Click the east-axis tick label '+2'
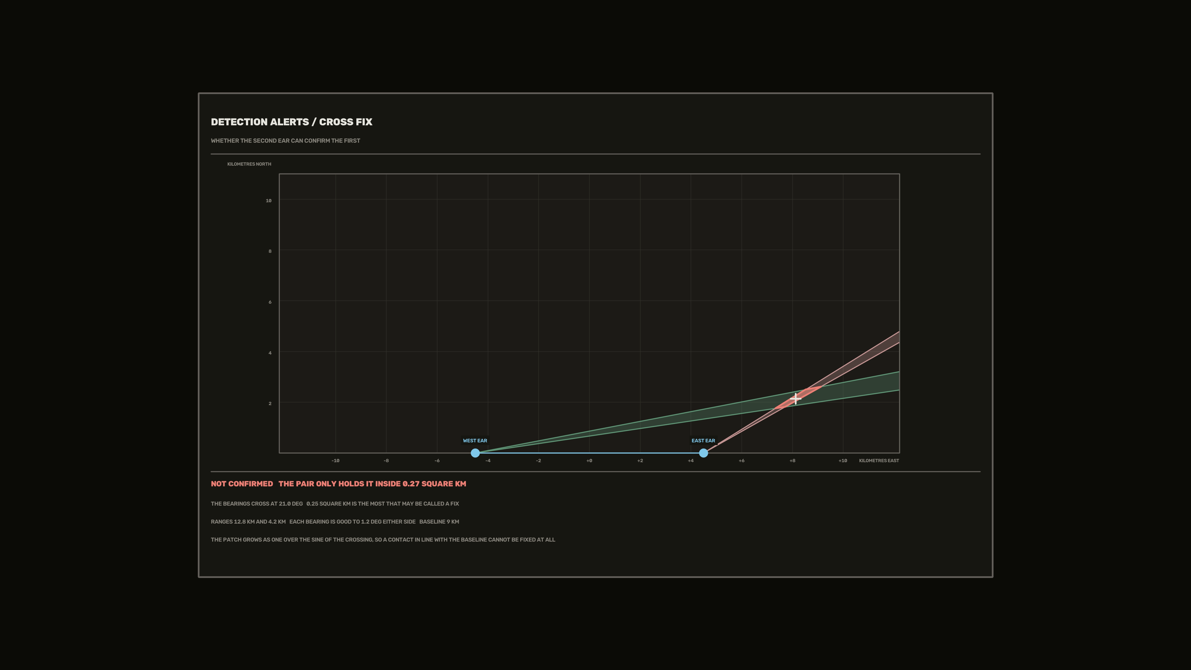 pos(640,461)
